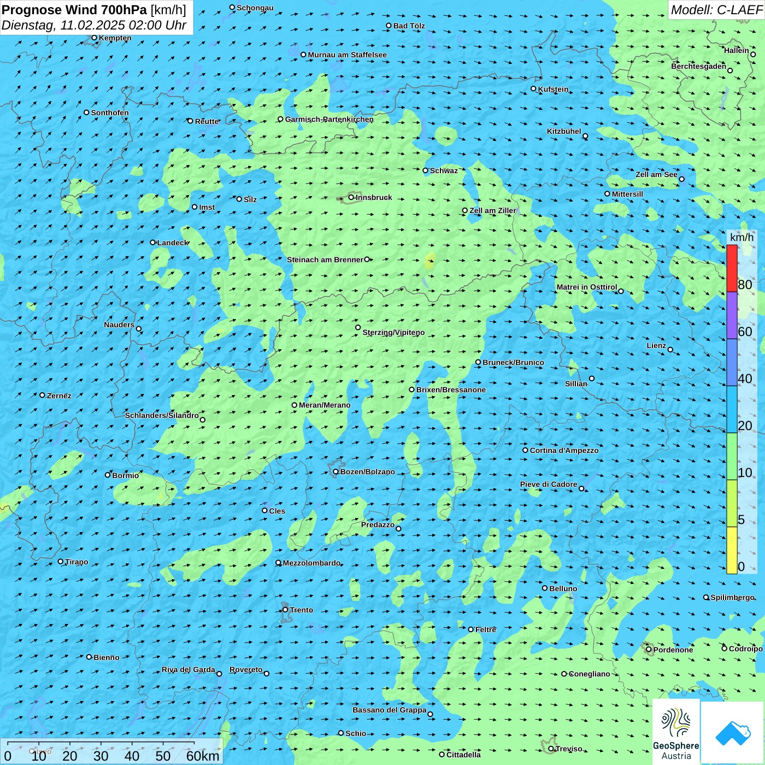Click the 'Sillian' label
765x765 pixels.
[576, 384]
